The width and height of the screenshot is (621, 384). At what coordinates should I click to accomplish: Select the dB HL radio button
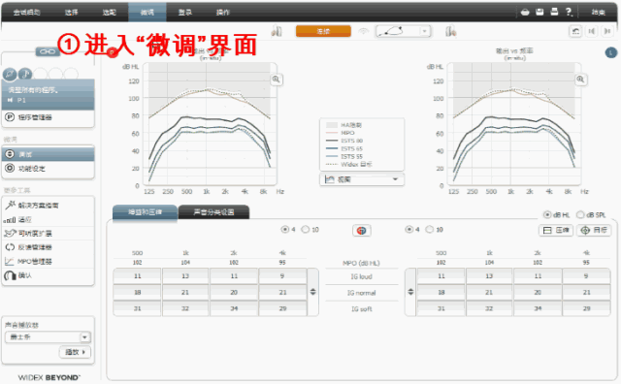pyautogui.click(x=547, y=214)
